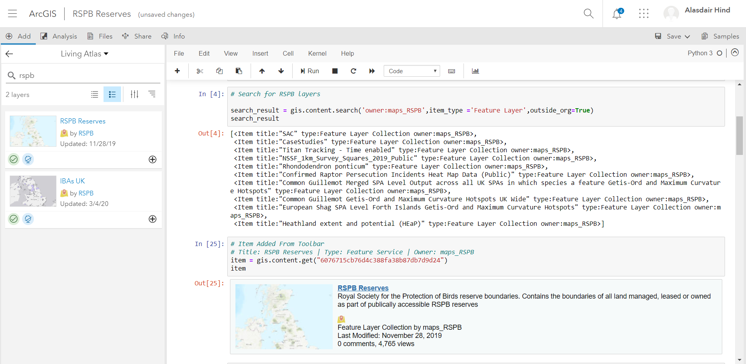This screenshot has width=746, height=364.
Task: Open the Add tab
Action: pos(18,36)
